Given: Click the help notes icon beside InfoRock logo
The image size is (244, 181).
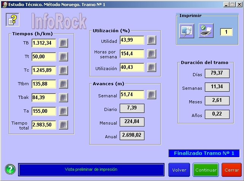Looking at the screenshot, I should (13, 19).
